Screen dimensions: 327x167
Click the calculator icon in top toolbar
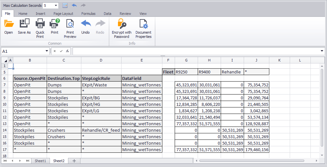(65, 6)
